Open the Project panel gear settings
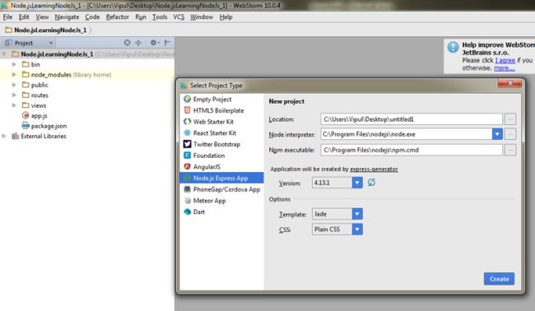This screenshot has height=311, width=535. pos(154,43)
